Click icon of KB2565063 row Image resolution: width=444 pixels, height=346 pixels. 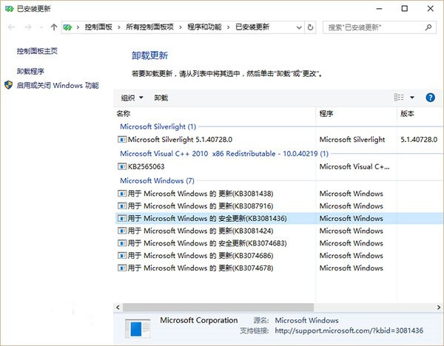tap(122, 166)
